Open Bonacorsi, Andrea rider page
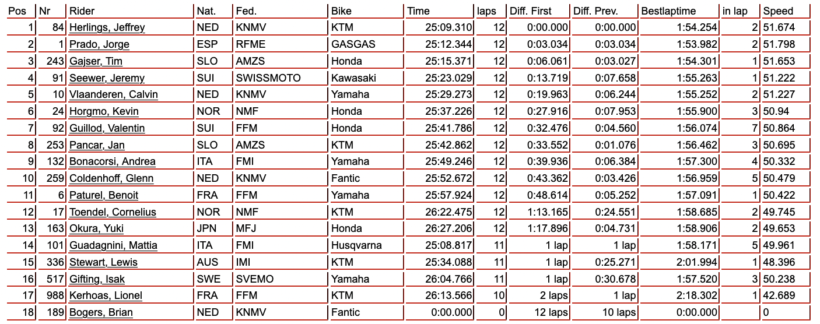 pyautogui.click(x=113, y=161)
